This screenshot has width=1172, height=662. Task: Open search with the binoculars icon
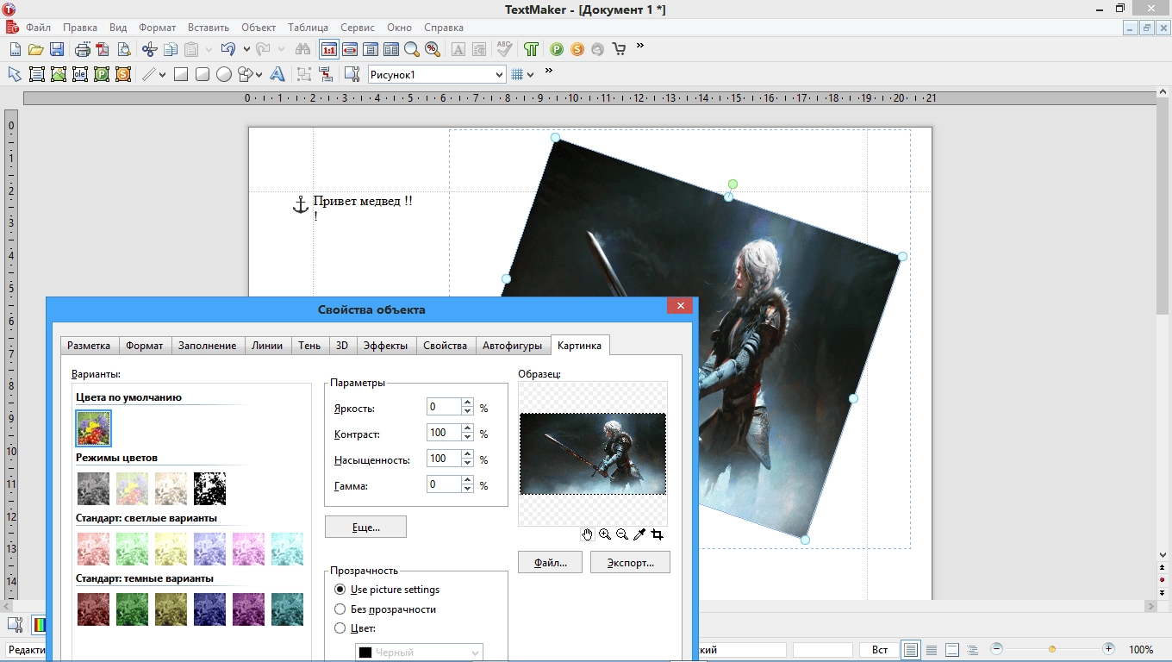point(302,49)
